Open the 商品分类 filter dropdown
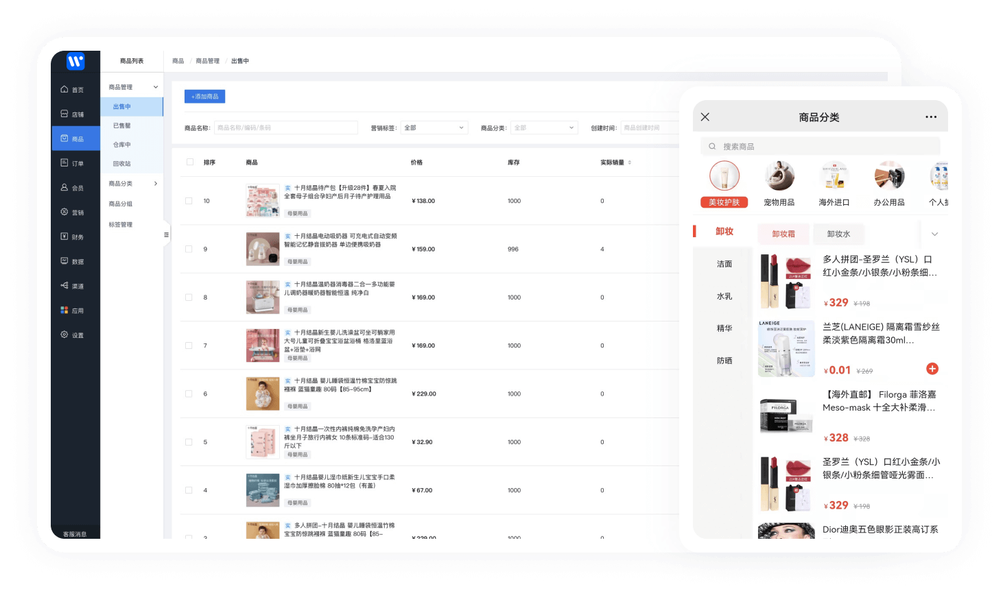The height and width of the screenshot is (595, 1003). (543, 128)
